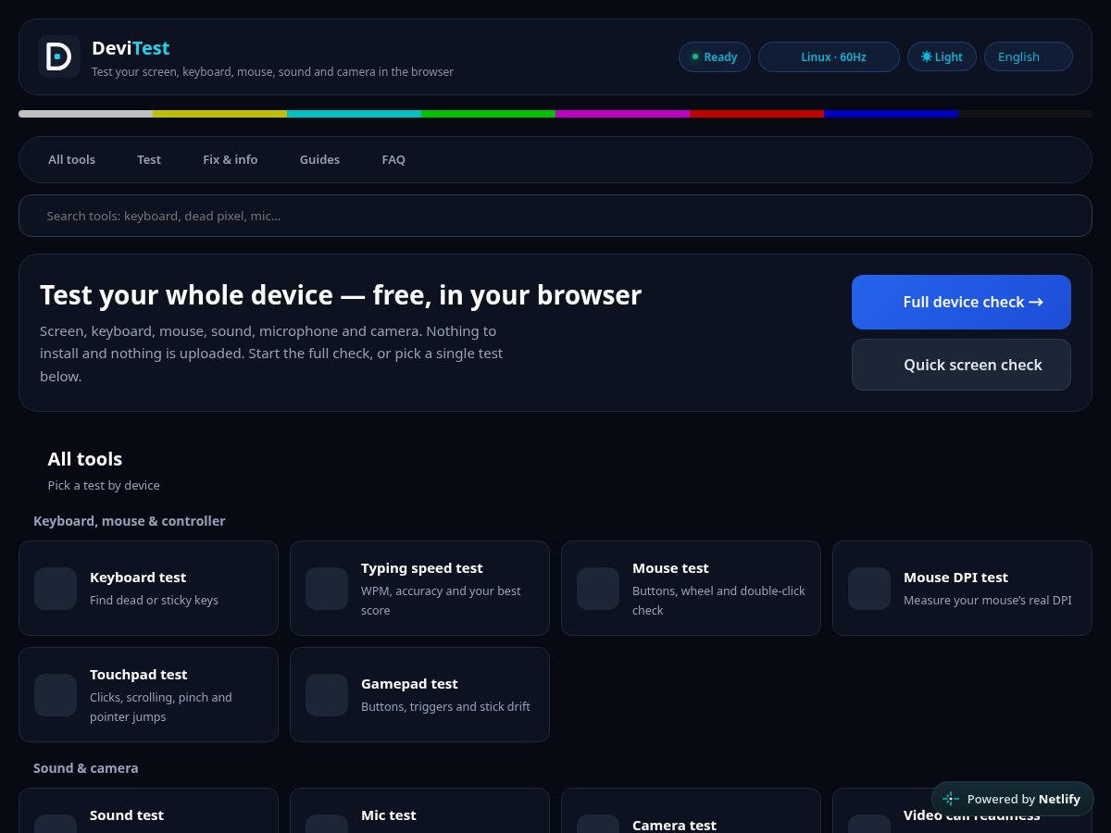1111x833 pixels.
Task: Open the Touchpad test title
Action: (139, 675)
